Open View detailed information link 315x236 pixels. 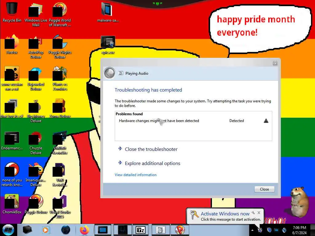(136, 175)
